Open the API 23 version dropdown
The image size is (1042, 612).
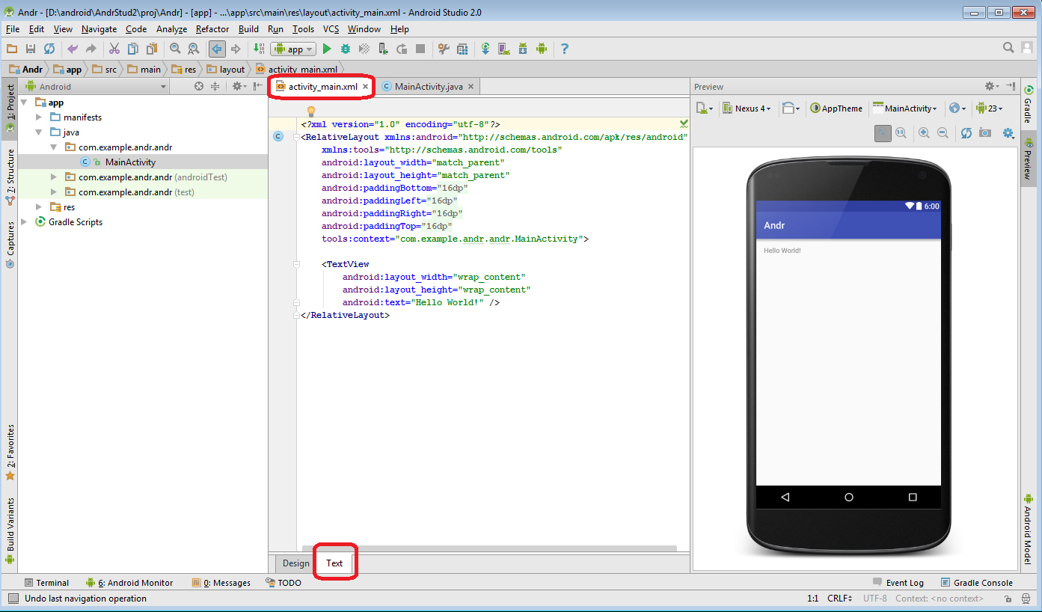coord(989,108)
